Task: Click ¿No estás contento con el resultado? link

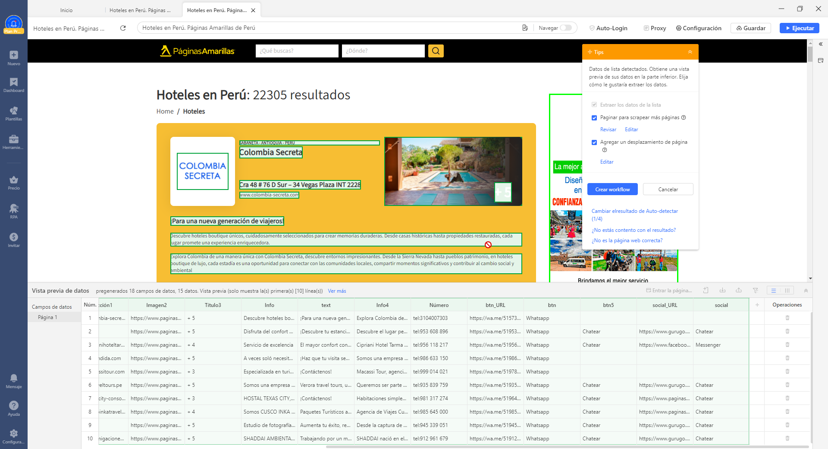Action: pos(634,230)
